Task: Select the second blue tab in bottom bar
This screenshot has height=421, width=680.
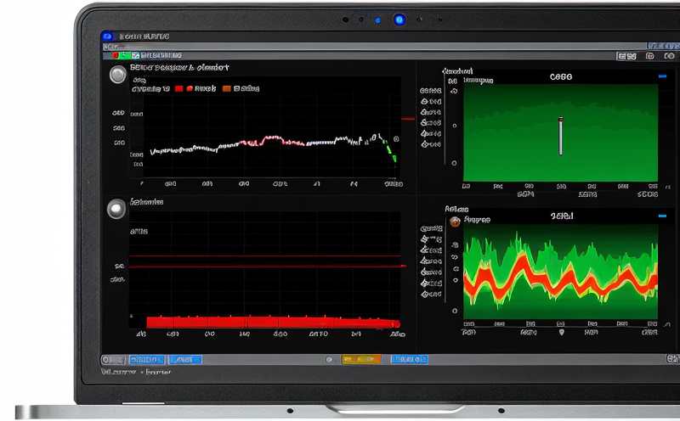Action: coord(184,360)
